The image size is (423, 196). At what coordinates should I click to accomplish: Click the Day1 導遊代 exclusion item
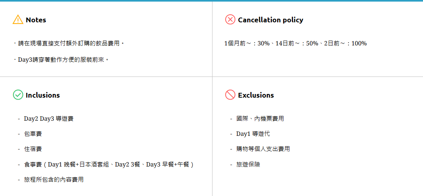(253, 134)
